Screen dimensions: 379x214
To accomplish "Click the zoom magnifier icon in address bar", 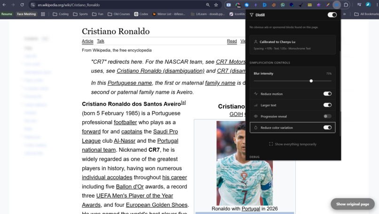I will 208,5.
